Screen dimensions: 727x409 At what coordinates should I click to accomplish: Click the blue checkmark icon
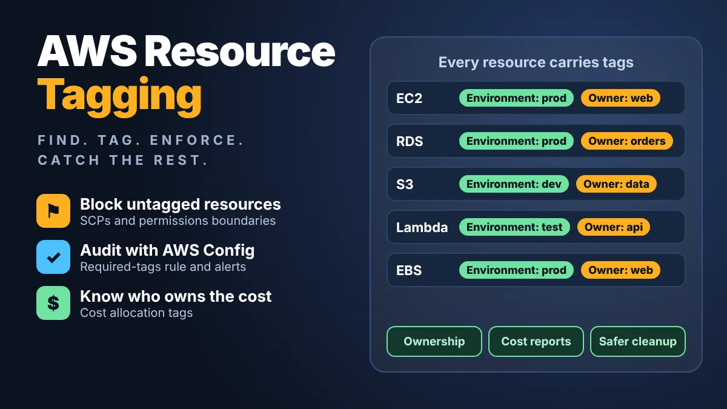(53, 257)
